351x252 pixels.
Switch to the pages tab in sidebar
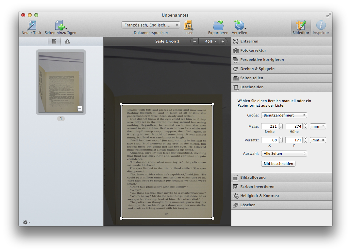pyautogui.click(x=54, y=41)
